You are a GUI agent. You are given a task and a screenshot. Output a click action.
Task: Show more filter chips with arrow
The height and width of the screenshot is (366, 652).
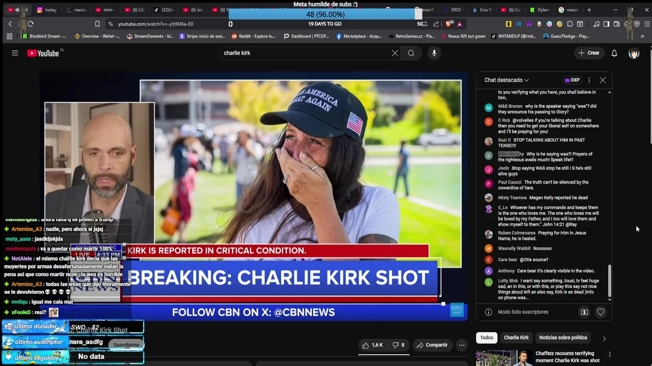(604, 338)
